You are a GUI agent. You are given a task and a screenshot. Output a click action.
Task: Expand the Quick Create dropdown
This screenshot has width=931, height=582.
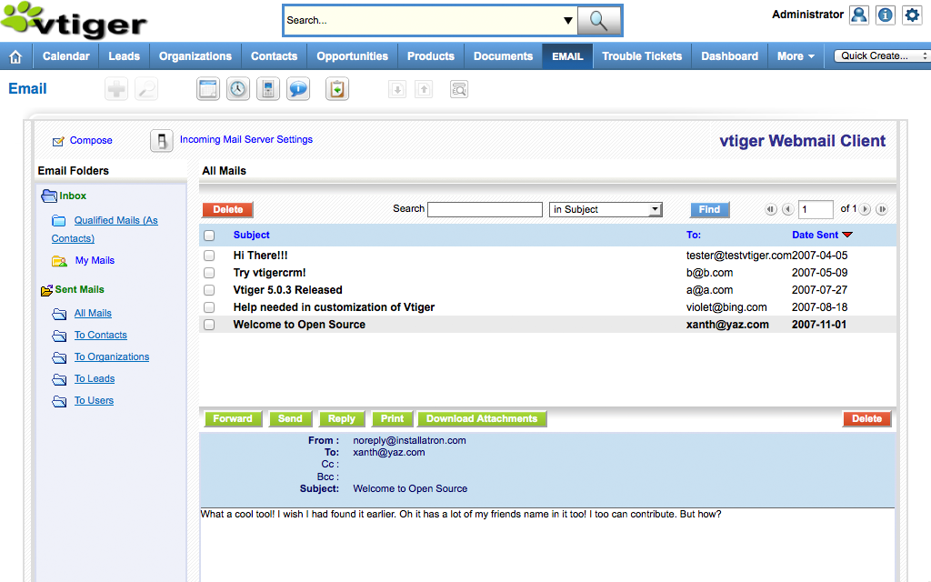(x=881, y=56)
